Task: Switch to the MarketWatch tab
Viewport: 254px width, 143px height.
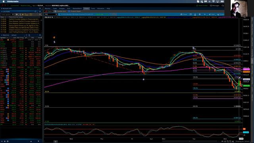Action: coord(77,8)
